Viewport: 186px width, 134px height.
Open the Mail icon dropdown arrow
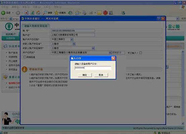[80, 13]
